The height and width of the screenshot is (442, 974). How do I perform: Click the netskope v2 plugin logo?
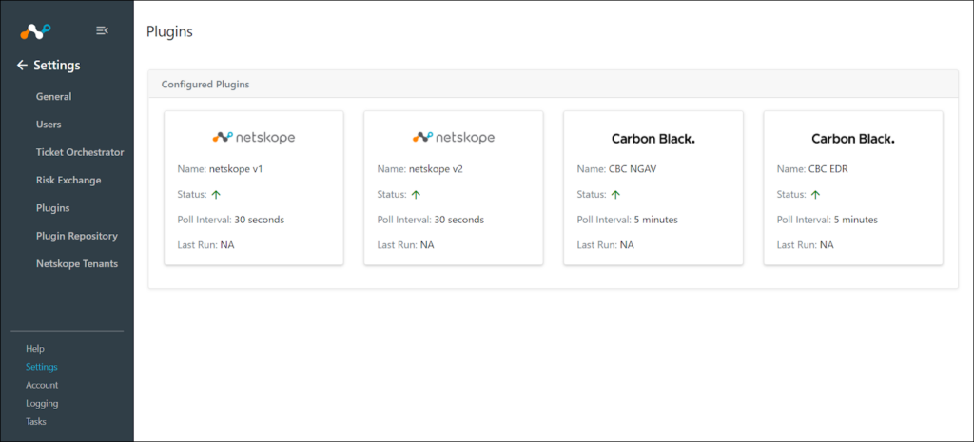[454, 138]
